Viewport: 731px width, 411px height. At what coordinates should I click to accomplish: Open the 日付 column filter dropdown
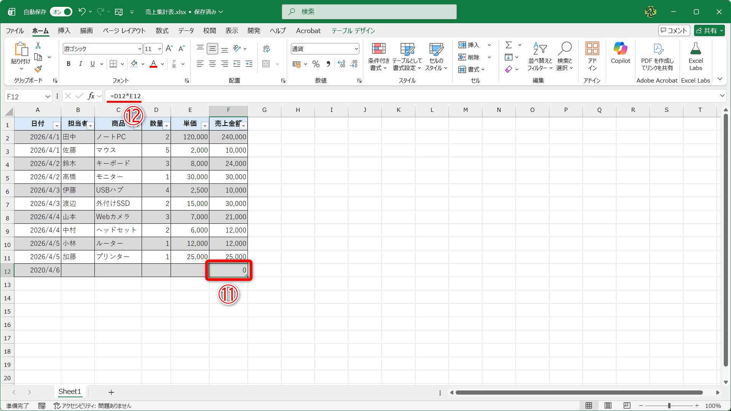coord(57,126)
